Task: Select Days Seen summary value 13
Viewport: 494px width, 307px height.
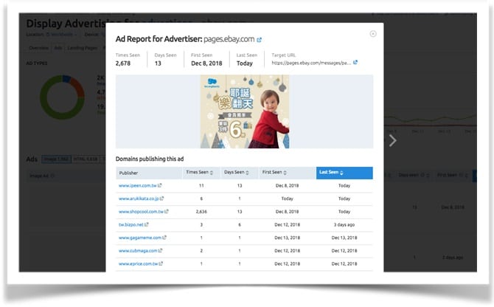Action: pos(158,63)
